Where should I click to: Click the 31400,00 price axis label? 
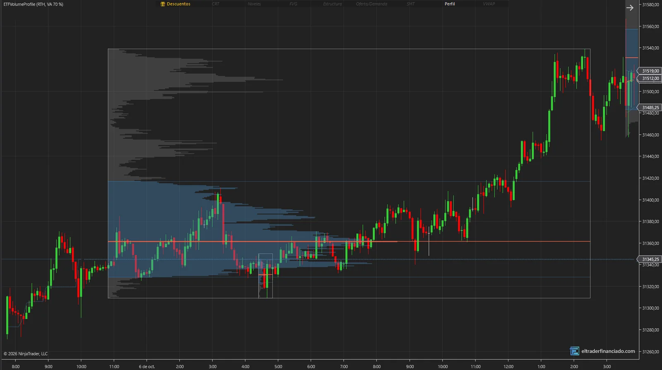point(650,200)
